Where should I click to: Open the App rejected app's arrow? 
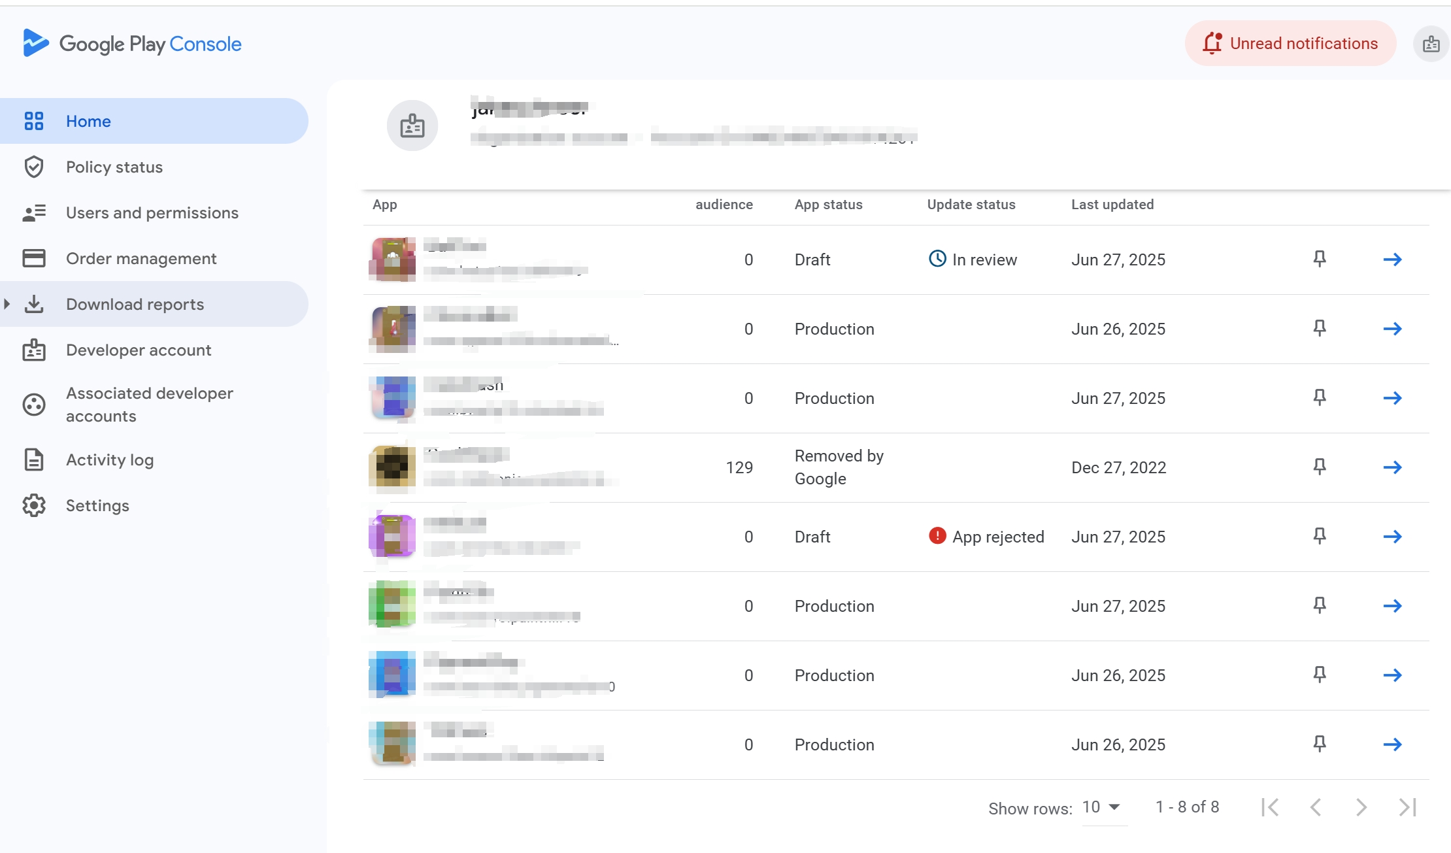pyautogui.click(x=1392, y=537)
